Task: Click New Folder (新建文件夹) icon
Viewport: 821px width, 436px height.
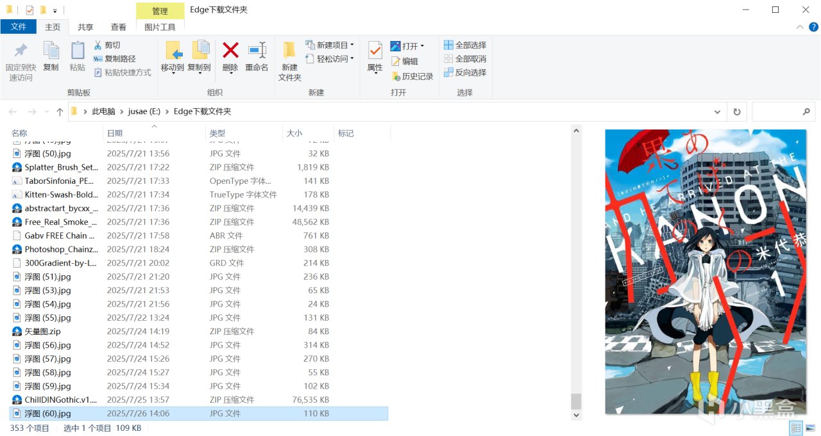Action: (x=289, y=51)
